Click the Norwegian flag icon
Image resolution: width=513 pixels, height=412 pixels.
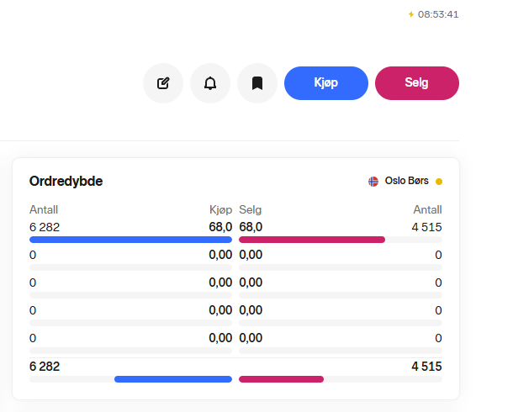point(373,181)
